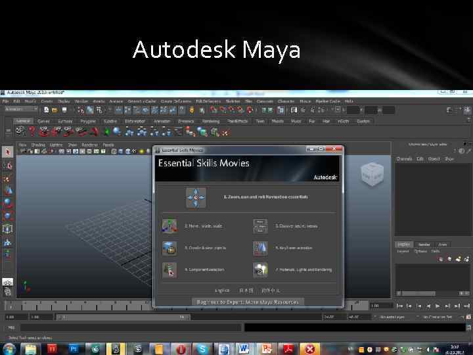Viewport: 473px width, 355px height.
Task: Open the zoom, pan and roll navigation movie
Action: pyautogui.click(x=196, y=198)
